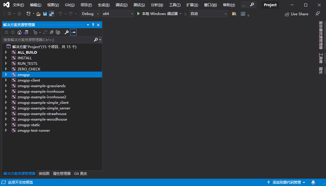Click the Find in Files folder icon
Screen dimensions: 326x186
(234, 14)
